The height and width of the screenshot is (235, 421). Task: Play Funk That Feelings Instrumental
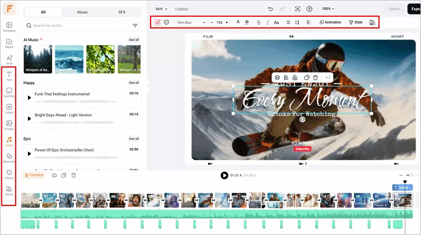point(29,98)
